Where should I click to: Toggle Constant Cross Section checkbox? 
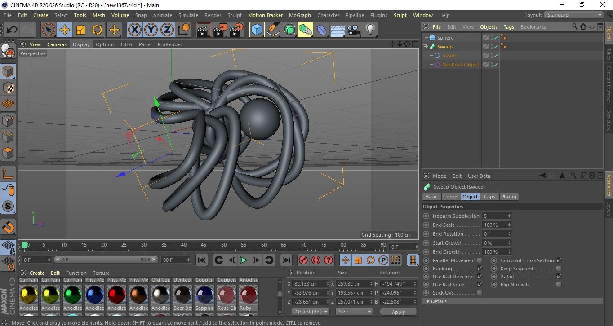click(x=559, y=260)
